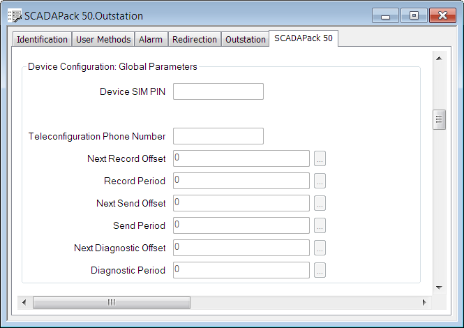Viewport: 464px width, 328px height.
Task: Open the Next Diagnostic Offset ellipsis button
Action: tap(320, 248)
